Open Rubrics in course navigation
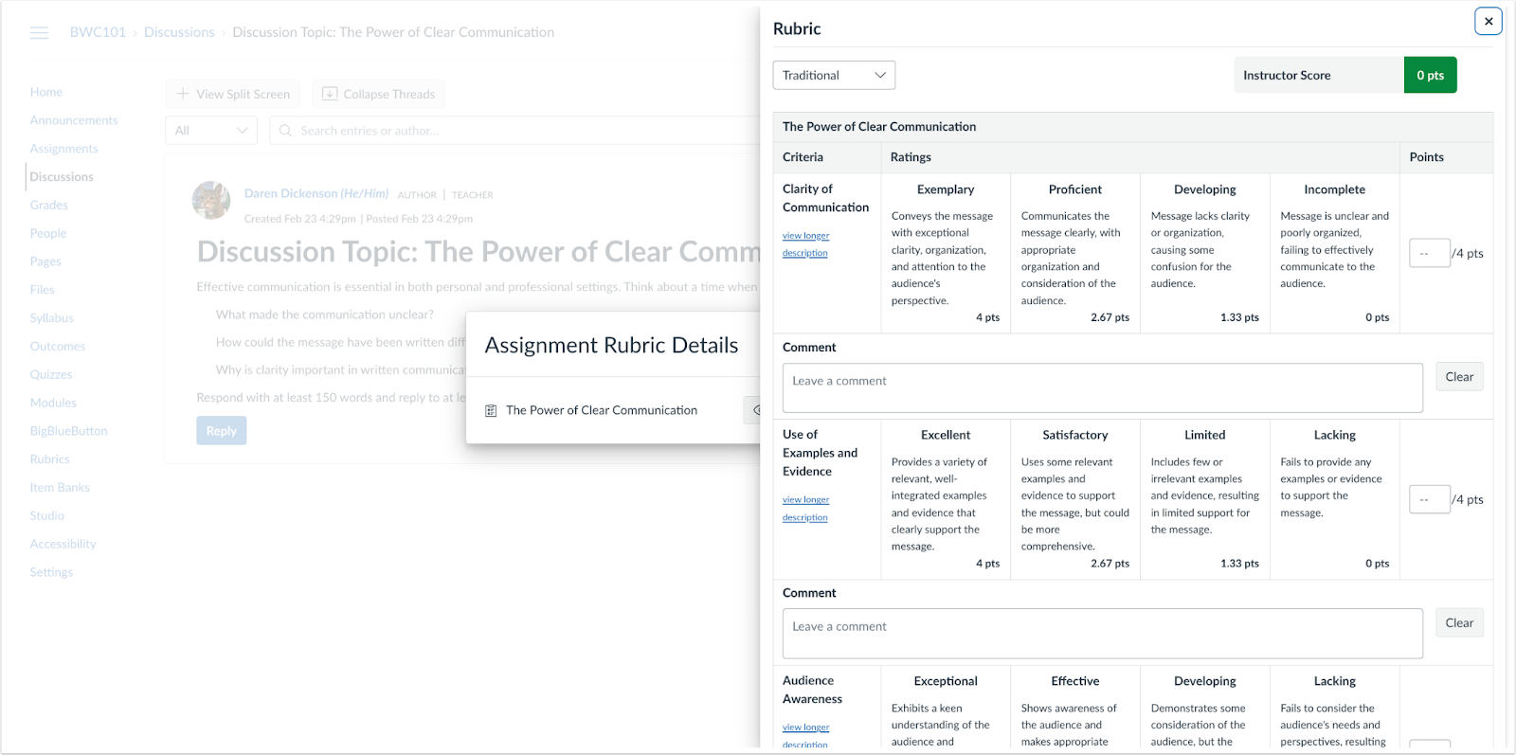1516x755 pixels. click(50, 459)
